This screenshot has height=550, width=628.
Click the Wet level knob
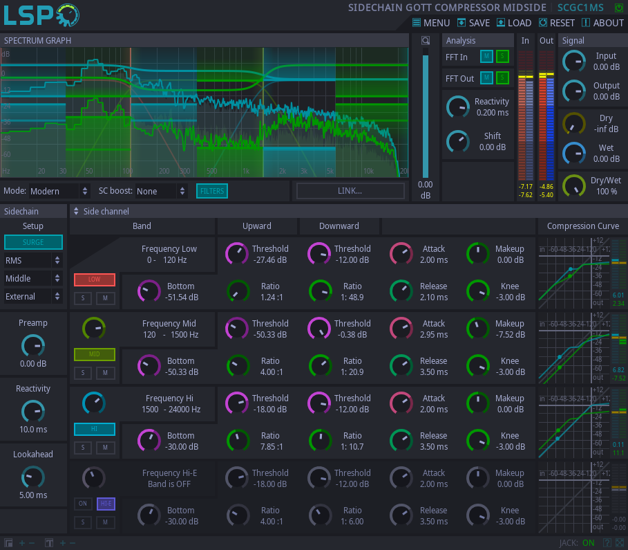tap(574, 154)
